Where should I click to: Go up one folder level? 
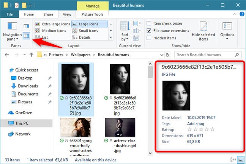[32, 55]
